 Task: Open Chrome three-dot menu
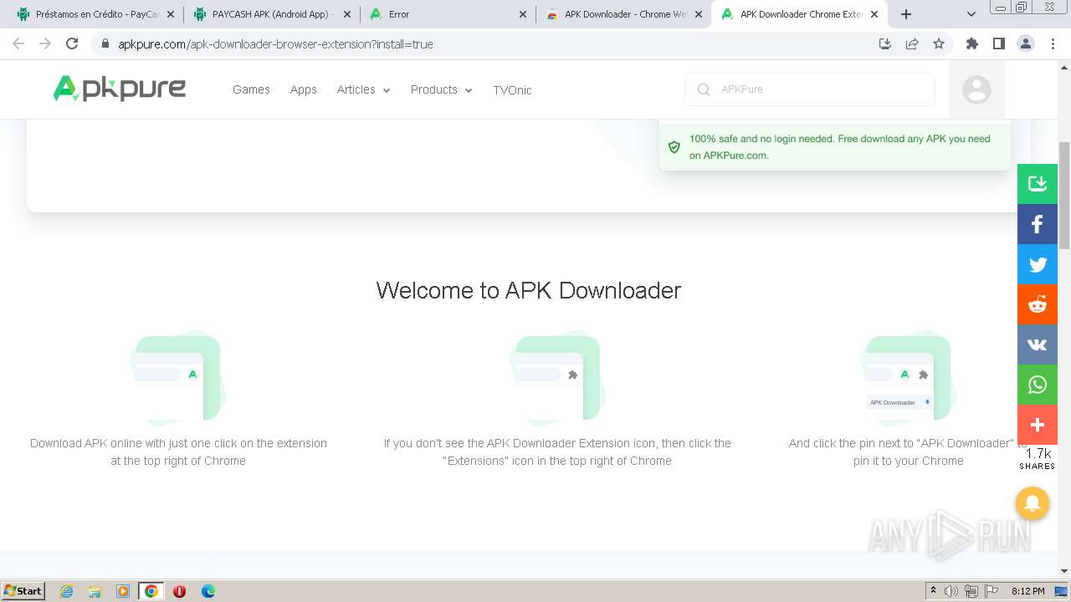pos(1053,43)
